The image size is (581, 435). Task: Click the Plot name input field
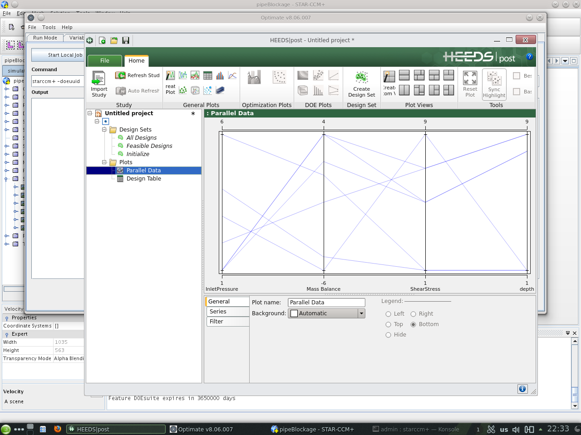326,303
